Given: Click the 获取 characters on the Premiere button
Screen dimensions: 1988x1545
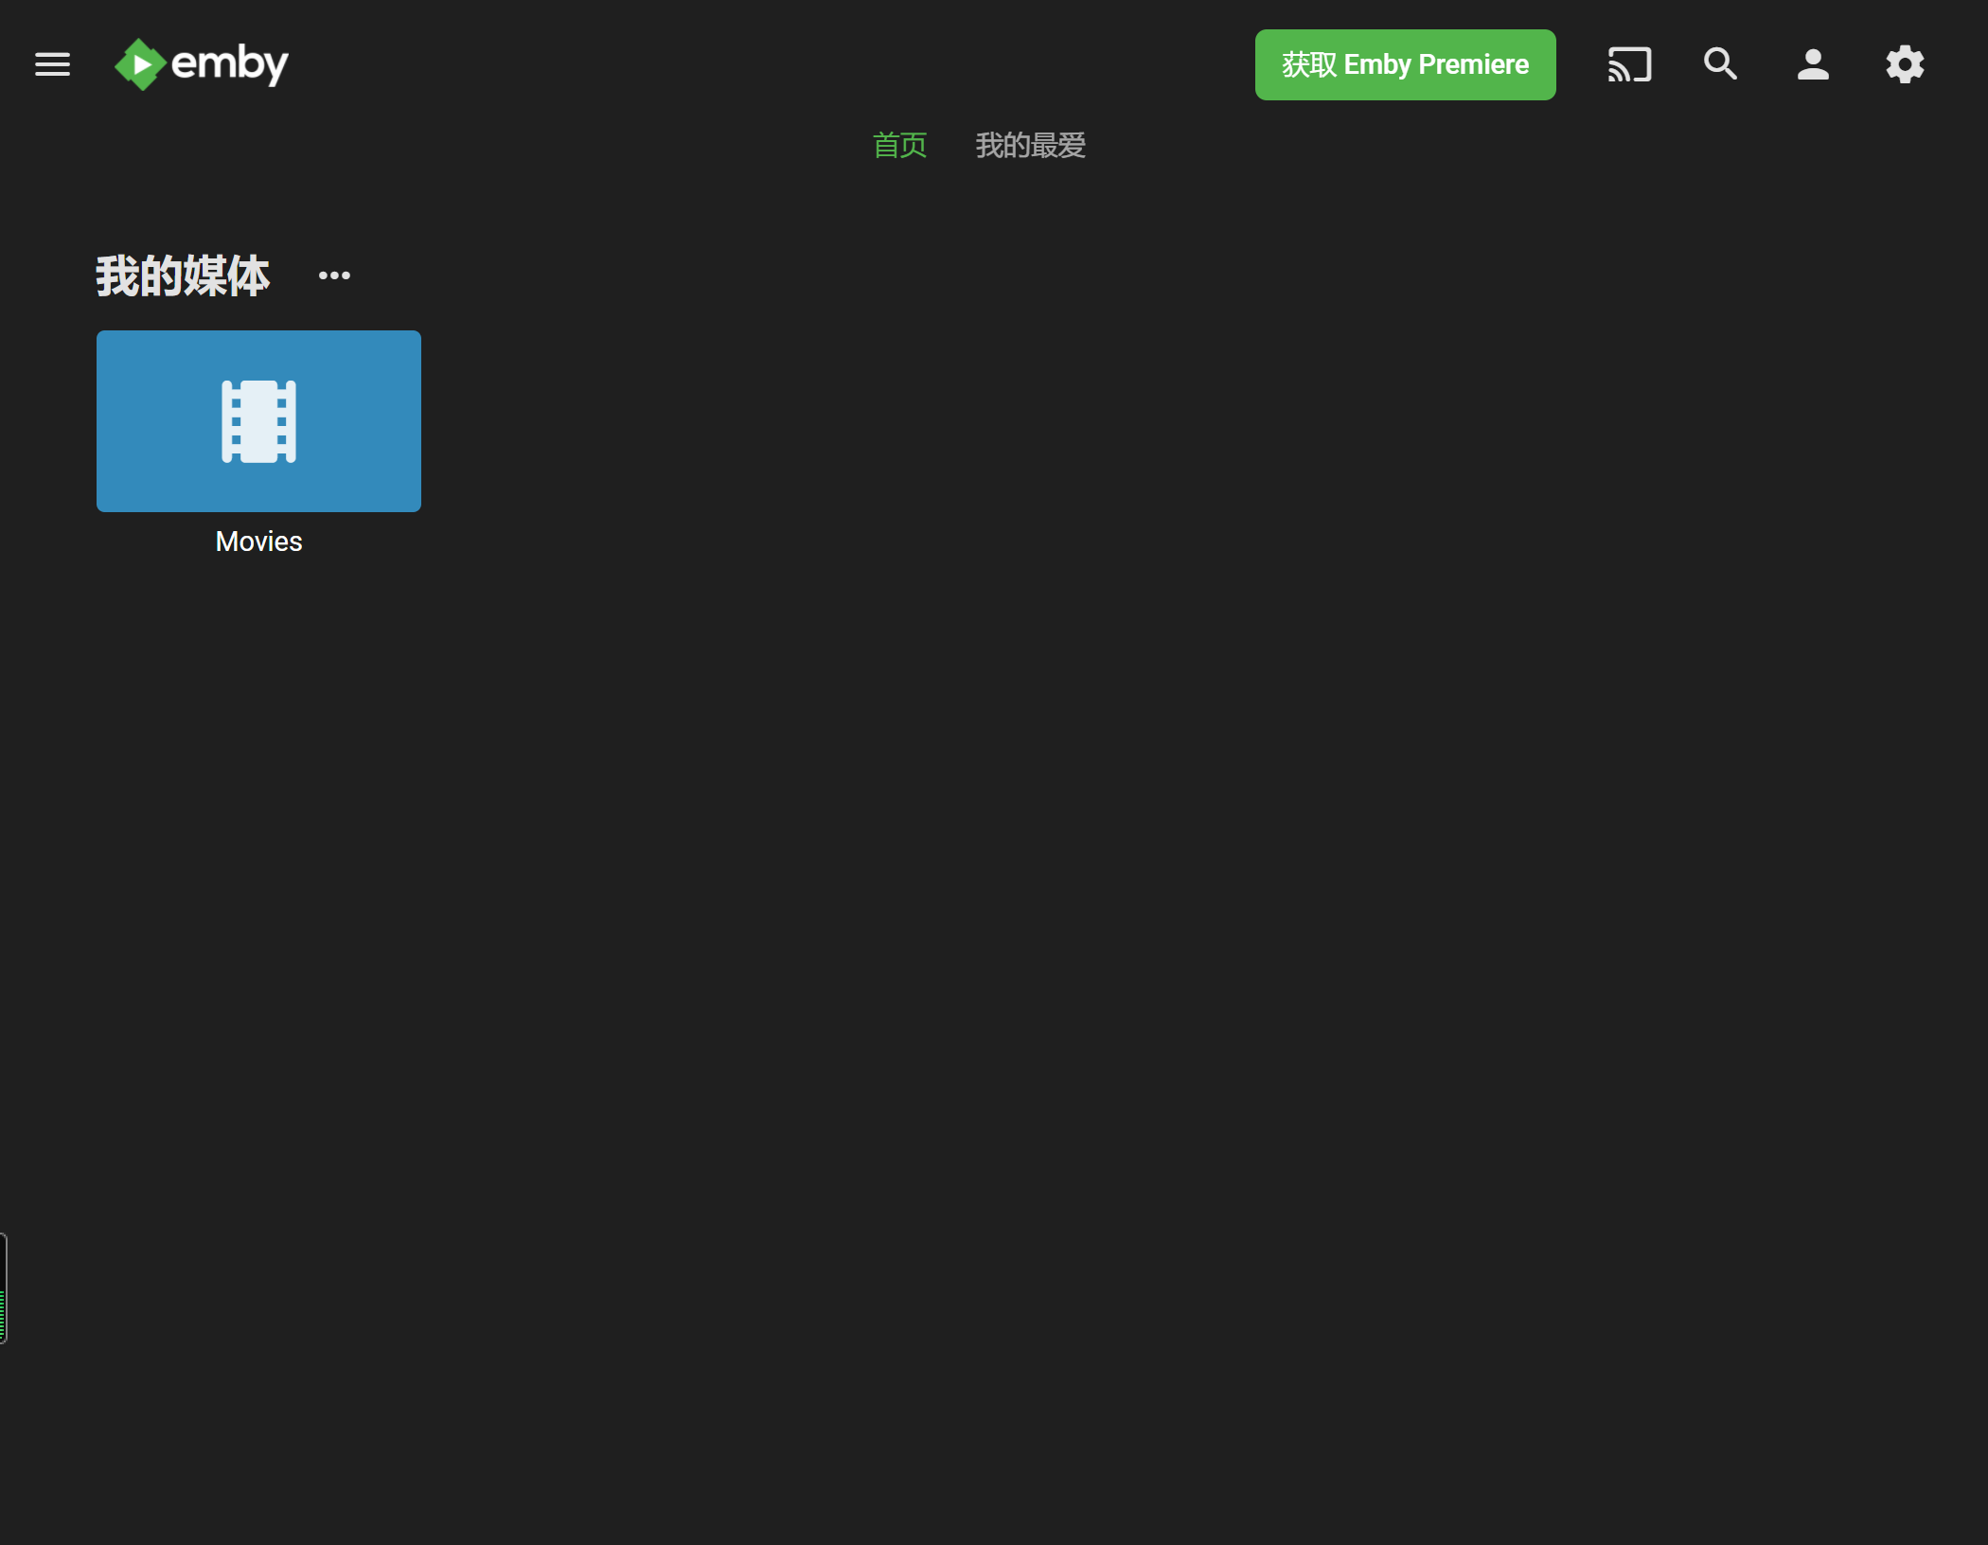Looking at the screenshot, I should pyautogui.click(x=1309, y=64).
